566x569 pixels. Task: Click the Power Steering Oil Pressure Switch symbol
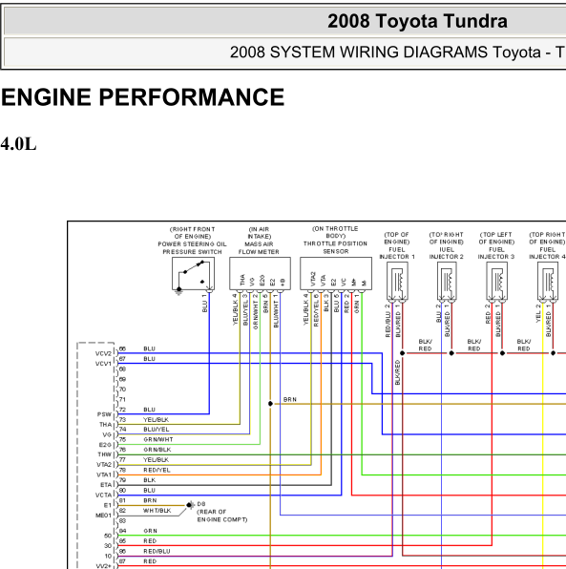coord(193,274)
